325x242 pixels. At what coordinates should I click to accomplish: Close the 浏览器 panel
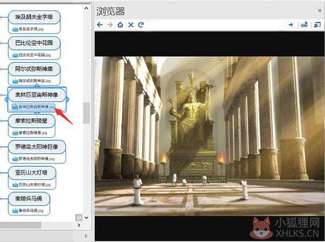point(320,10)
